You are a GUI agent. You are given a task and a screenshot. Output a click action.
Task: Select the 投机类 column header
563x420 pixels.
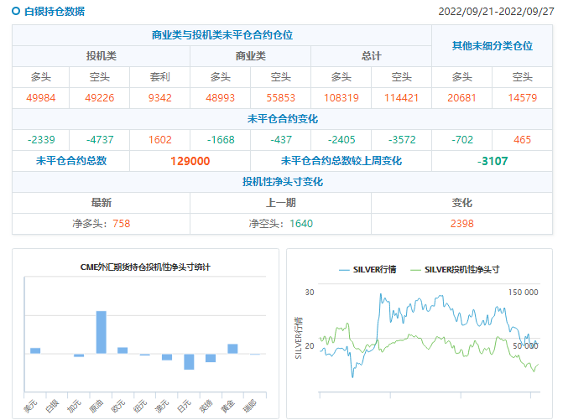101,56
